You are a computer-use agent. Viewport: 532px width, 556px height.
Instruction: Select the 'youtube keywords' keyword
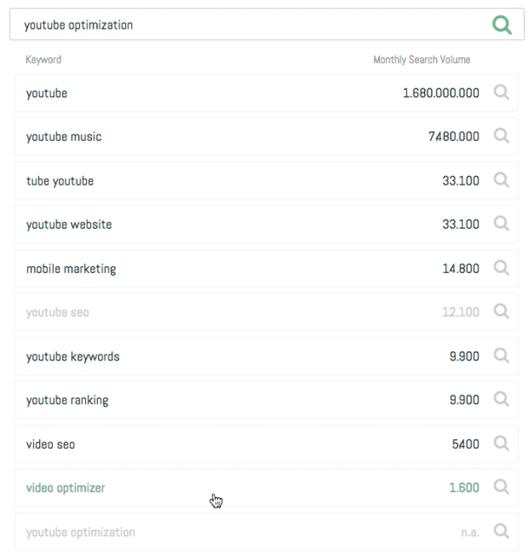[x=73, y=356]
